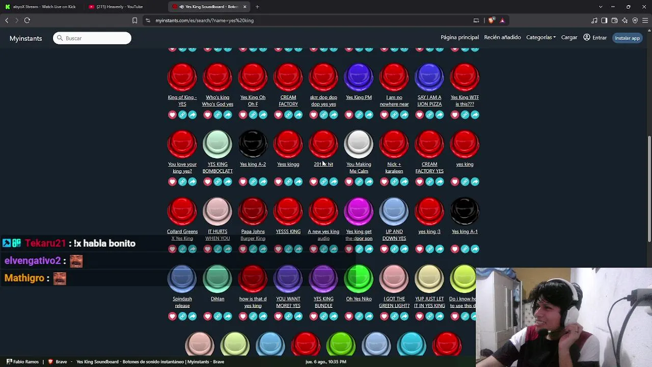Open Brave VPN shield icon
652x367 pixels.
pos(635,20)
